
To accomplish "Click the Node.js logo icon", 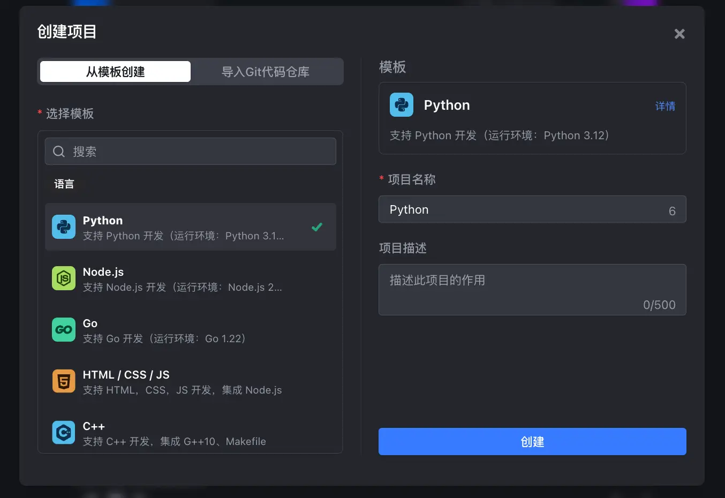I will 64,278.
